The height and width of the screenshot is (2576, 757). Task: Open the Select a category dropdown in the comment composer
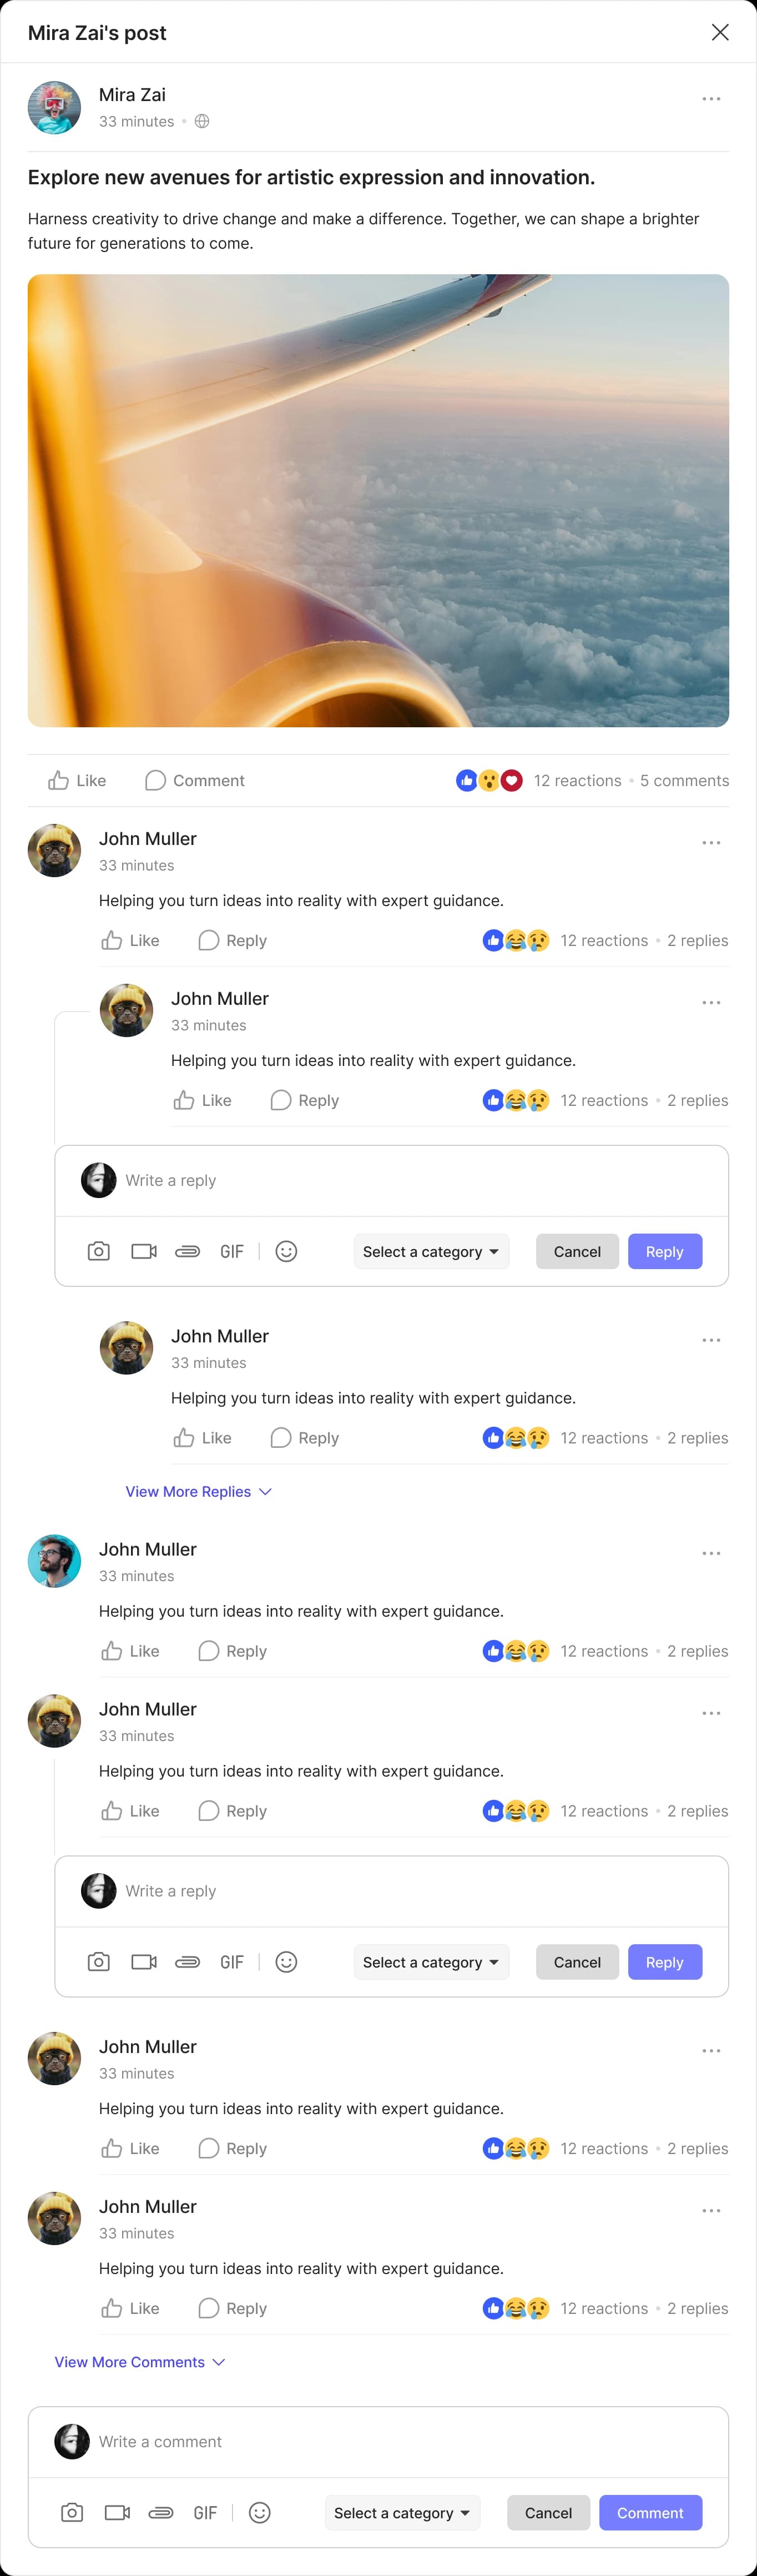tap(402, 2513)
